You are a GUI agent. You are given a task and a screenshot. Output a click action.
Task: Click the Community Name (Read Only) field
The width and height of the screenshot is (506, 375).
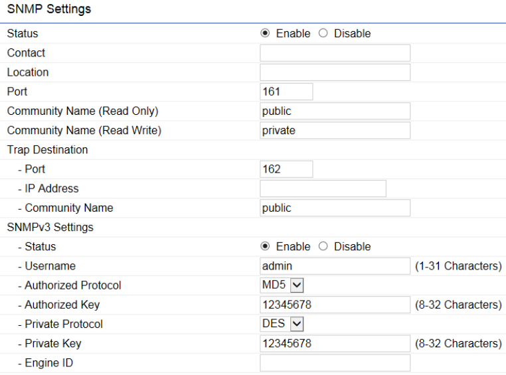pyautogui.click(x=335, y=111)
